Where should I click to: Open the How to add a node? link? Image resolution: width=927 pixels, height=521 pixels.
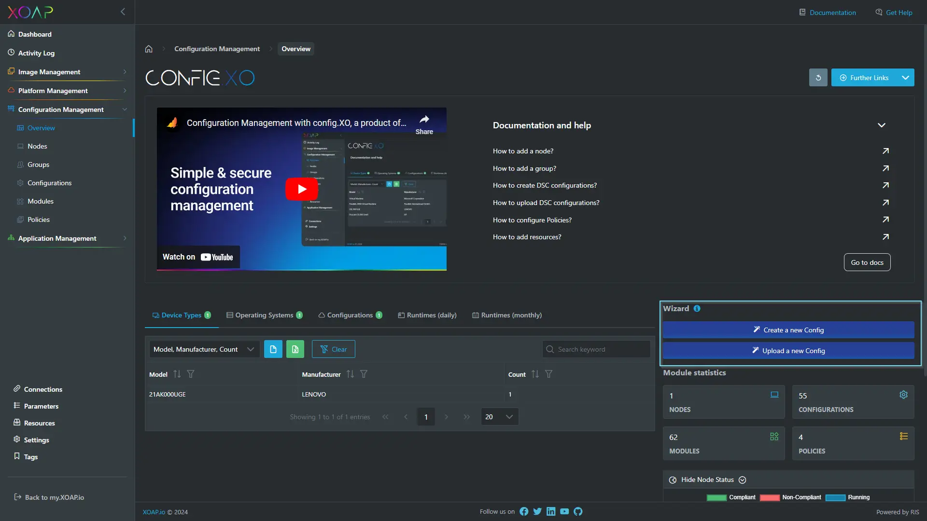click(523, 151)
